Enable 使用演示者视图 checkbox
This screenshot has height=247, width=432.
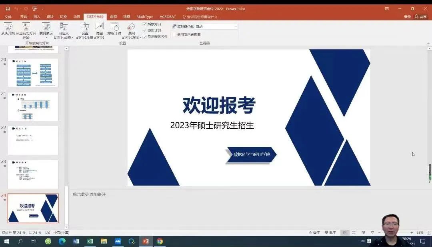(174, 35)
